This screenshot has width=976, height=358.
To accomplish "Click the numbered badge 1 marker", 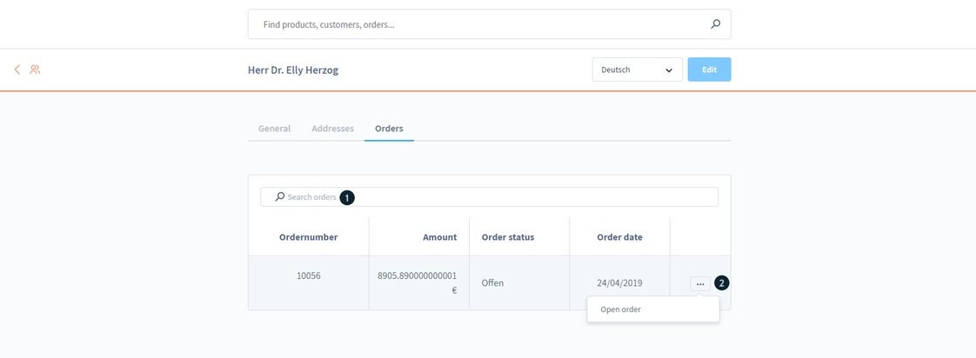I will click(347, 197).
